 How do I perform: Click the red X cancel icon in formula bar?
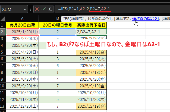point(37,9)
